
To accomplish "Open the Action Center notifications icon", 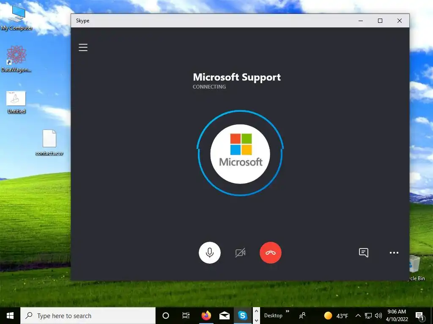I will tap(419, 316).
